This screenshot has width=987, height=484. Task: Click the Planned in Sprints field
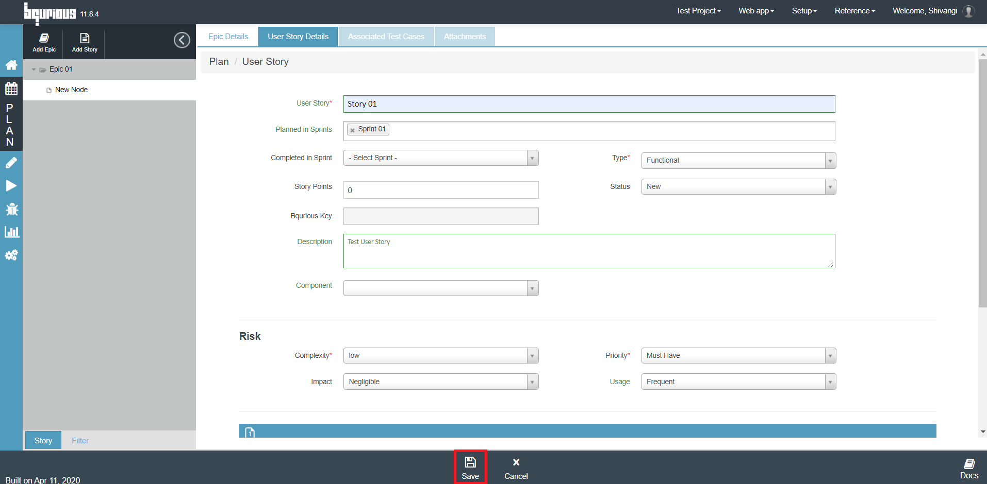coord(589,131)
